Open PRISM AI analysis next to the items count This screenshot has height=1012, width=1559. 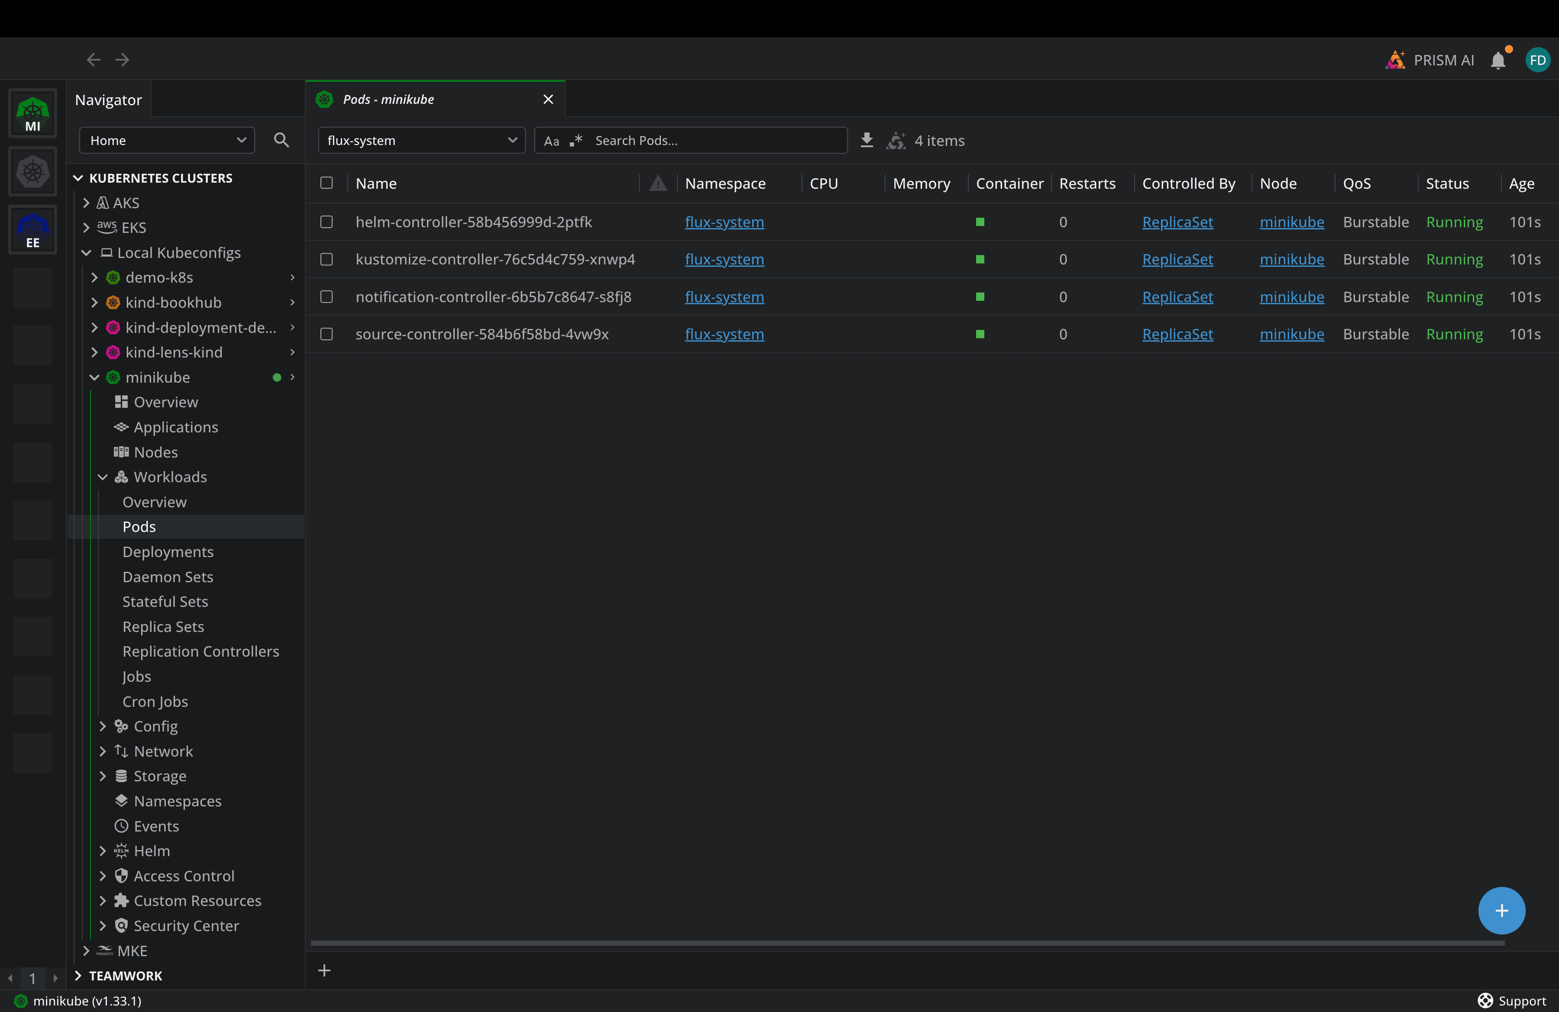896,141
